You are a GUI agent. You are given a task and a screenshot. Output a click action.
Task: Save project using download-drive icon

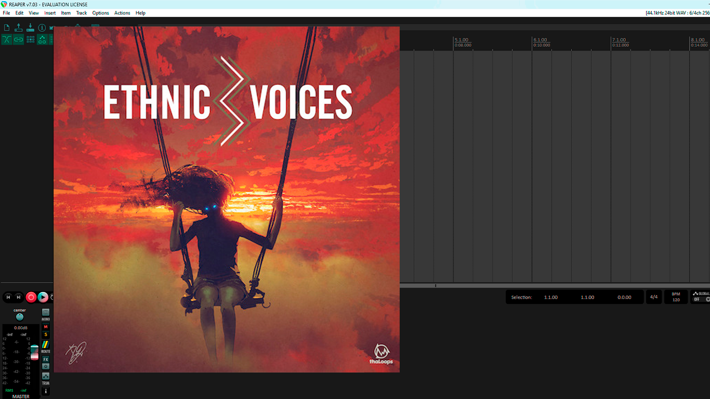pyautogui.click(x=30, y=28)
